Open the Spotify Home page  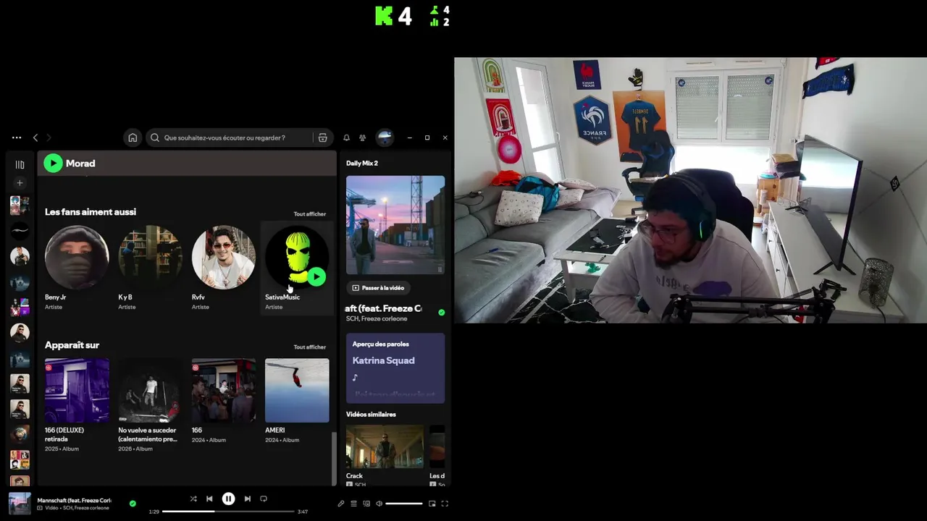(133, 137)
